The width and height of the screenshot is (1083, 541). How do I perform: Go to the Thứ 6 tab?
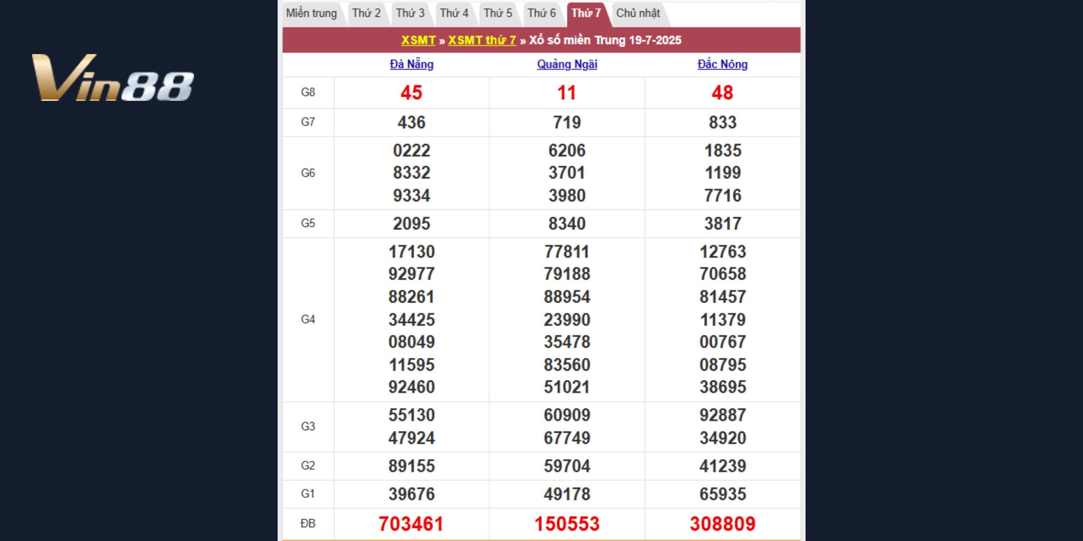(541, 13)
